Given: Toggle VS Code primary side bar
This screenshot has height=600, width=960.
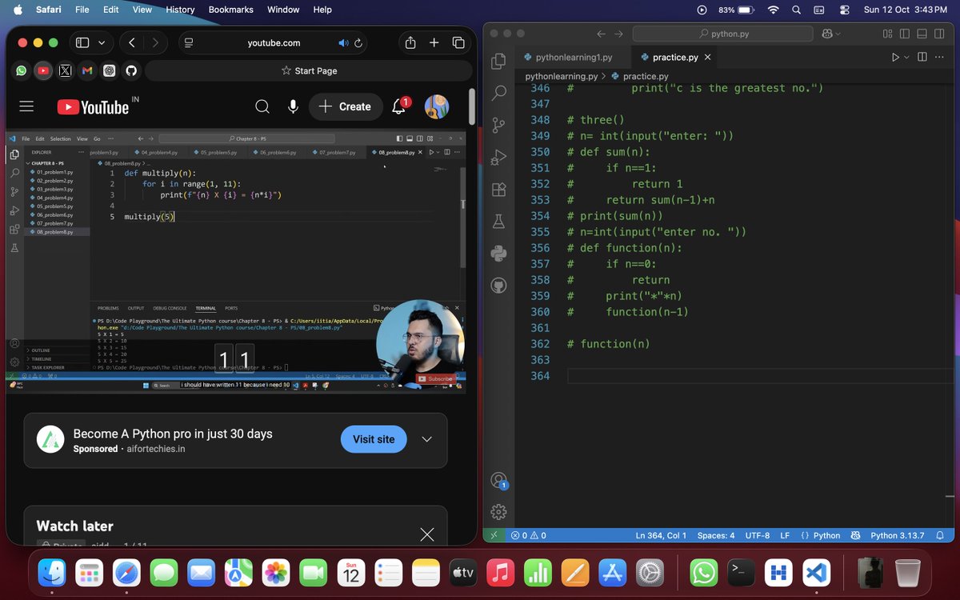Looking at the screenshot, I should pos(905,34).
